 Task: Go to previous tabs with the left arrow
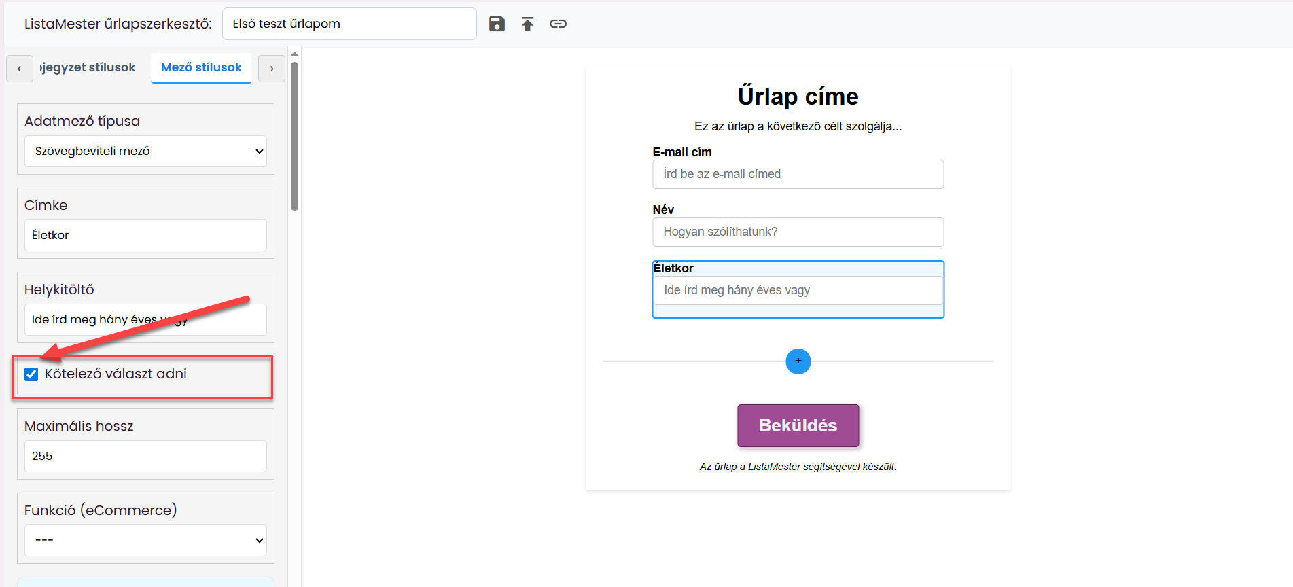(x=20, y=69)
